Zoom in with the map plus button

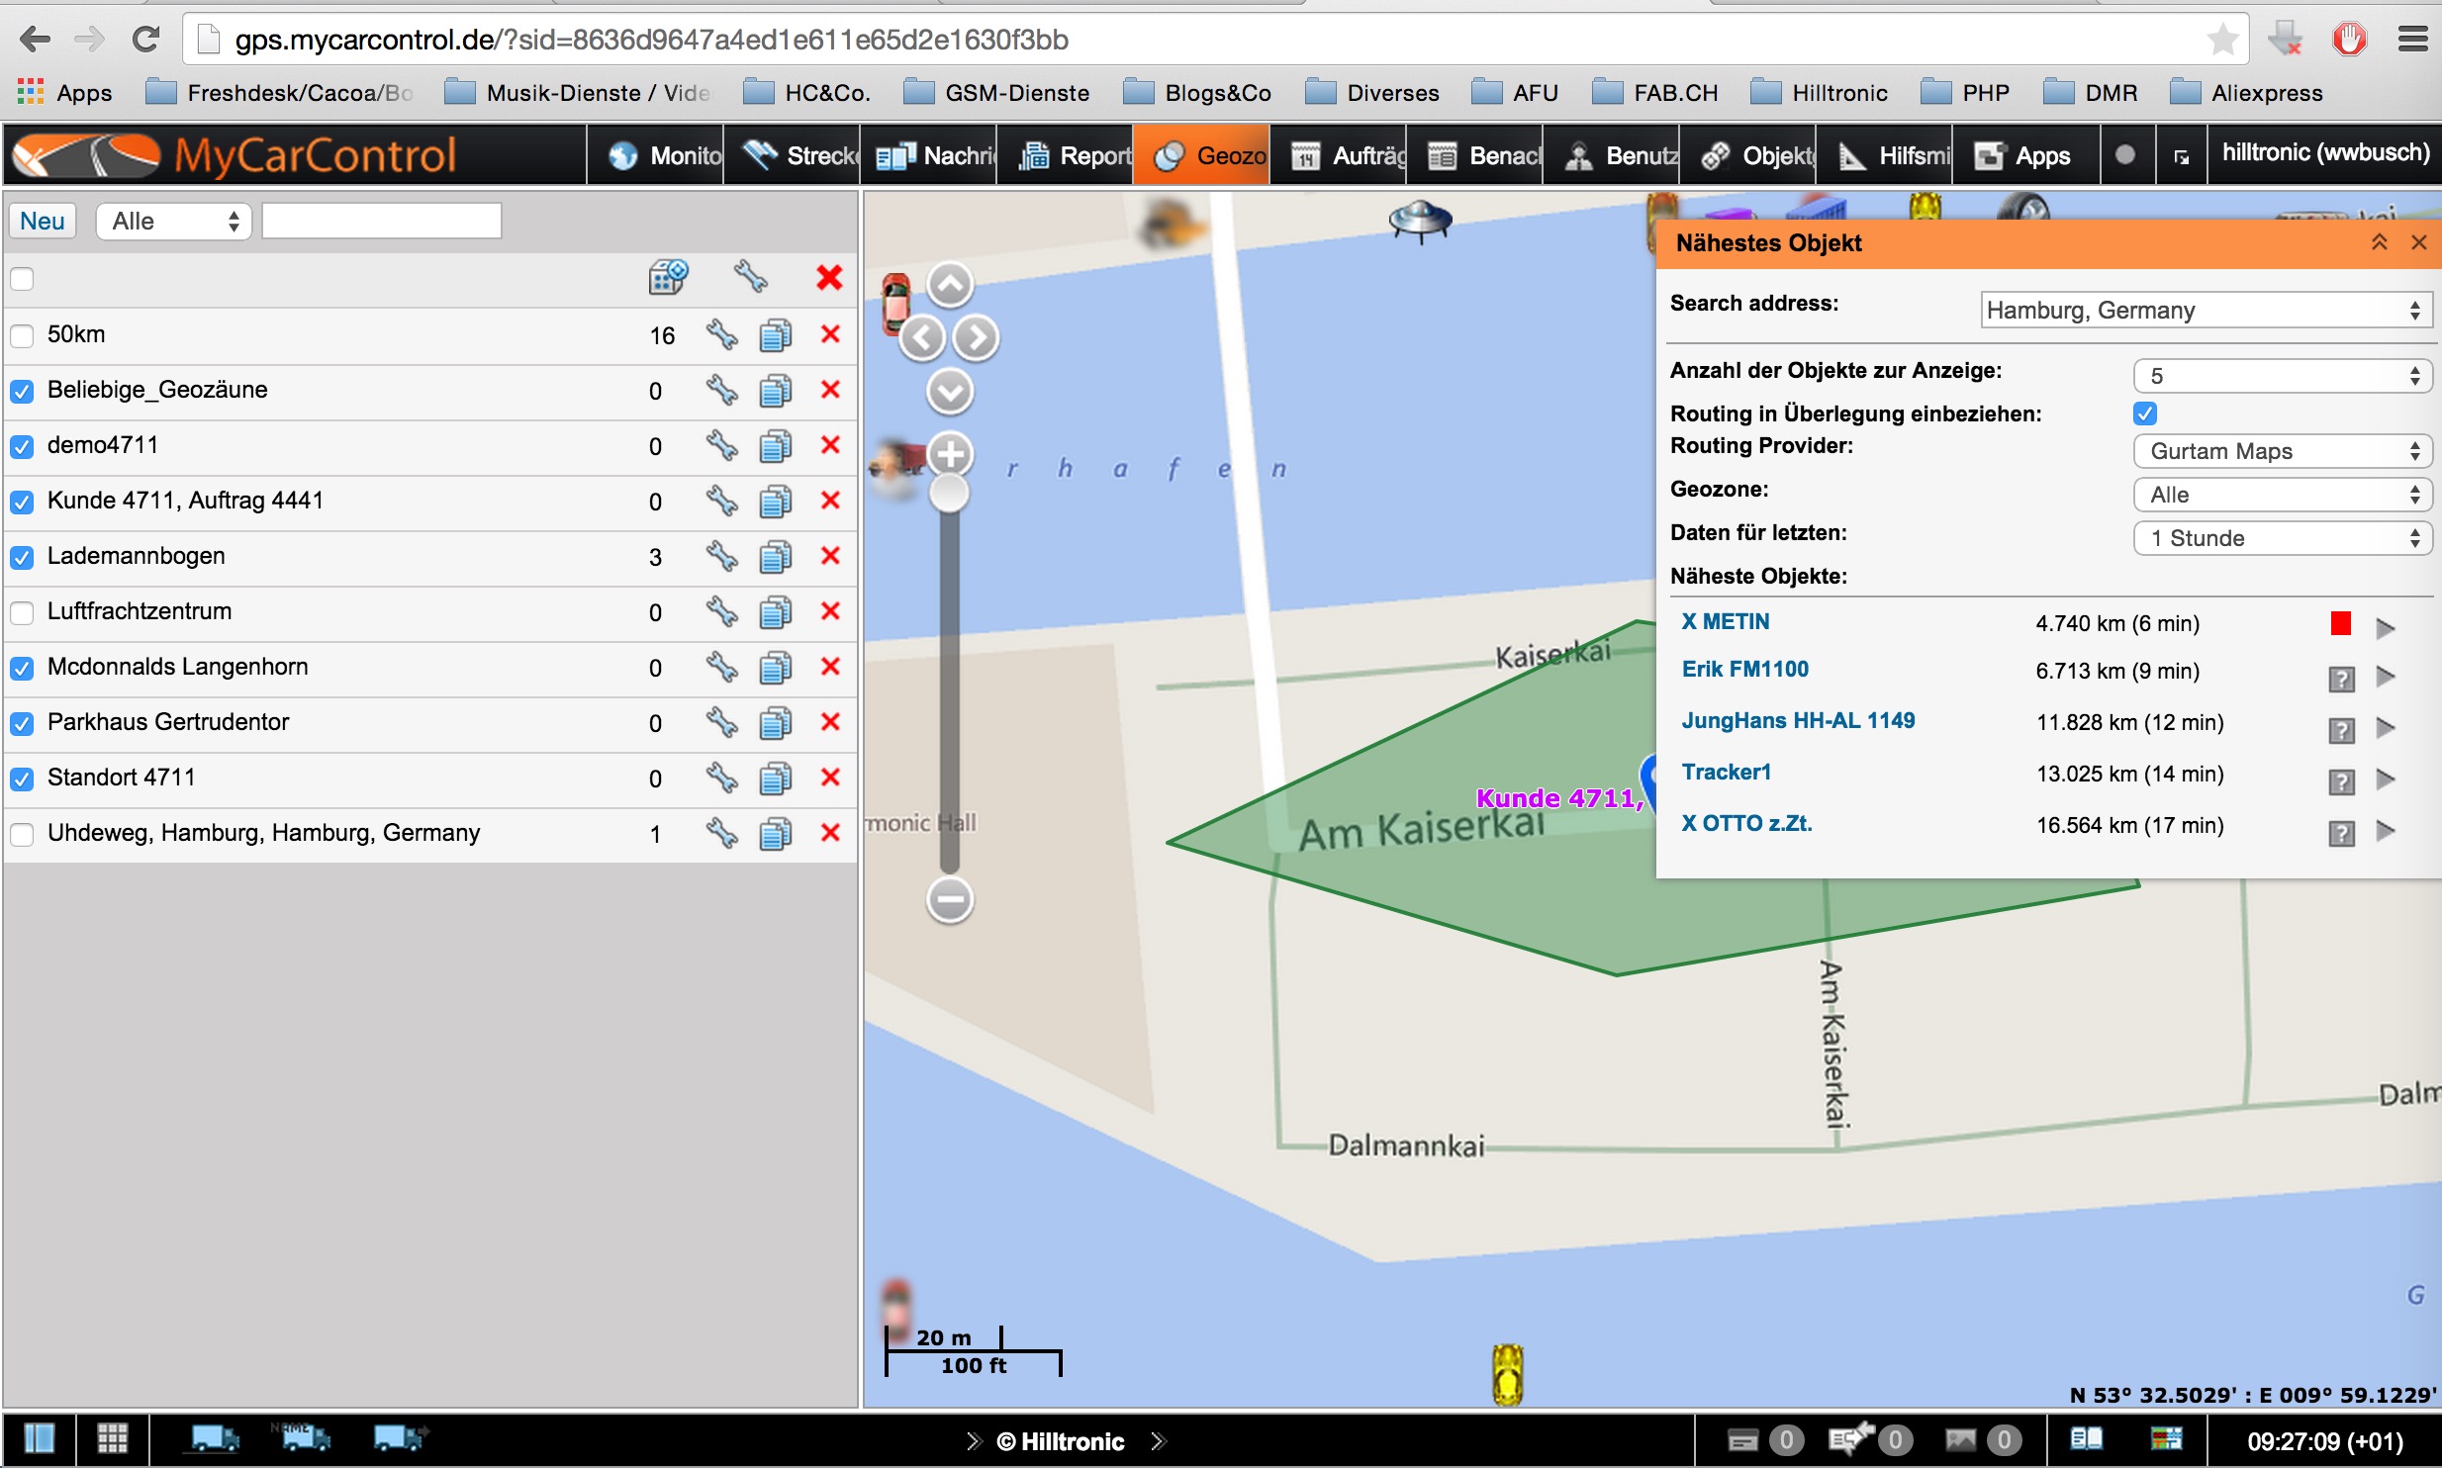[950, 455]
